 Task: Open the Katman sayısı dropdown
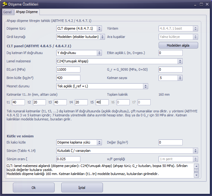click(171, 78)
